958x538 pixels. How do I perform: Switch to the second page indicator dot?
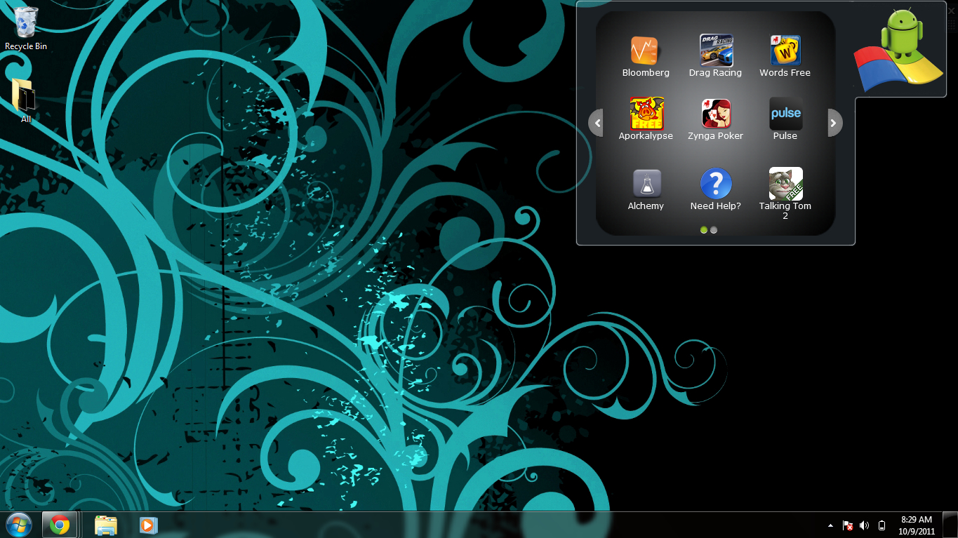(x=714, y=230)
